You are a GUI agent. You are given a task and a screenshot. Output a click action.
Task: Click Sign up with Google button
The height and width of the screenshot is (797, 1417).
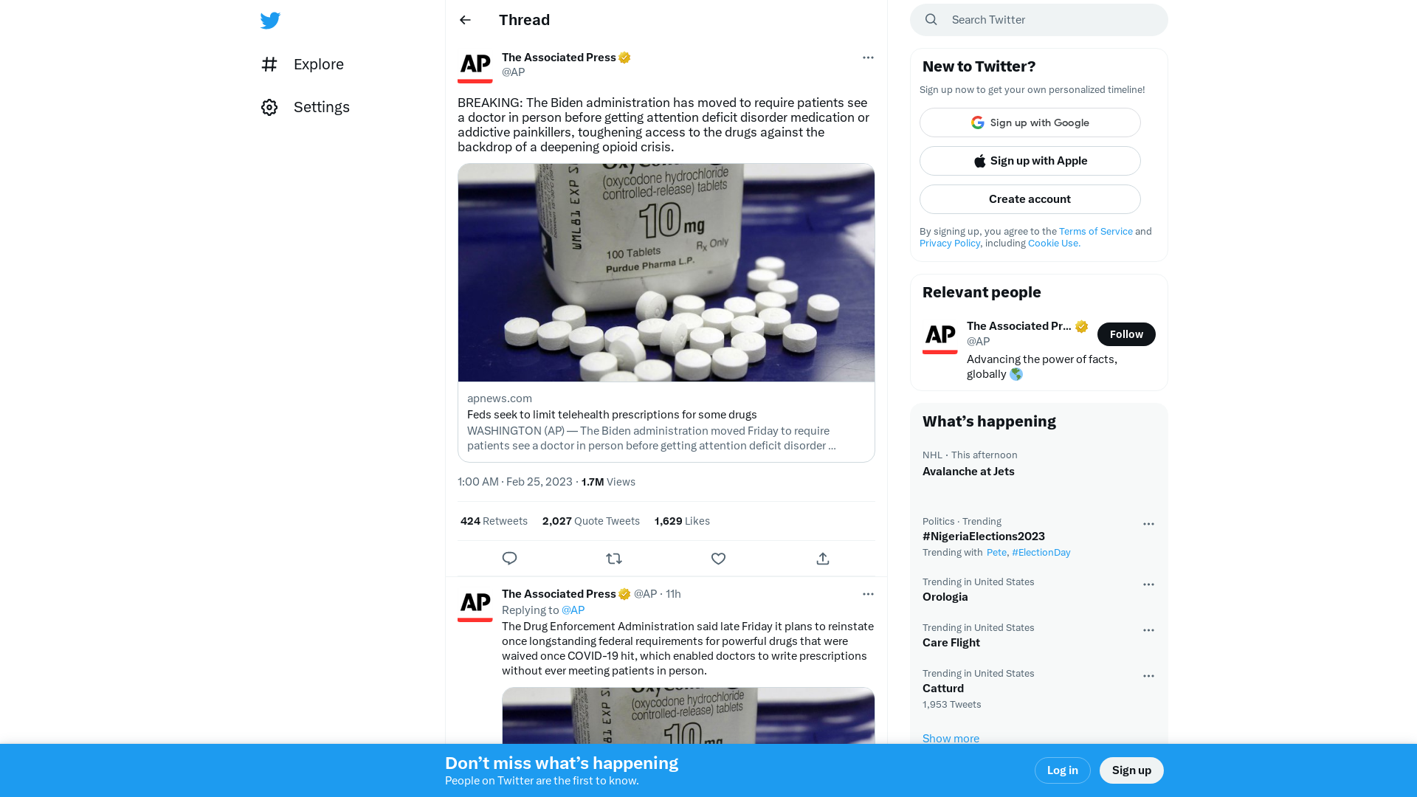coord(1030,122)
